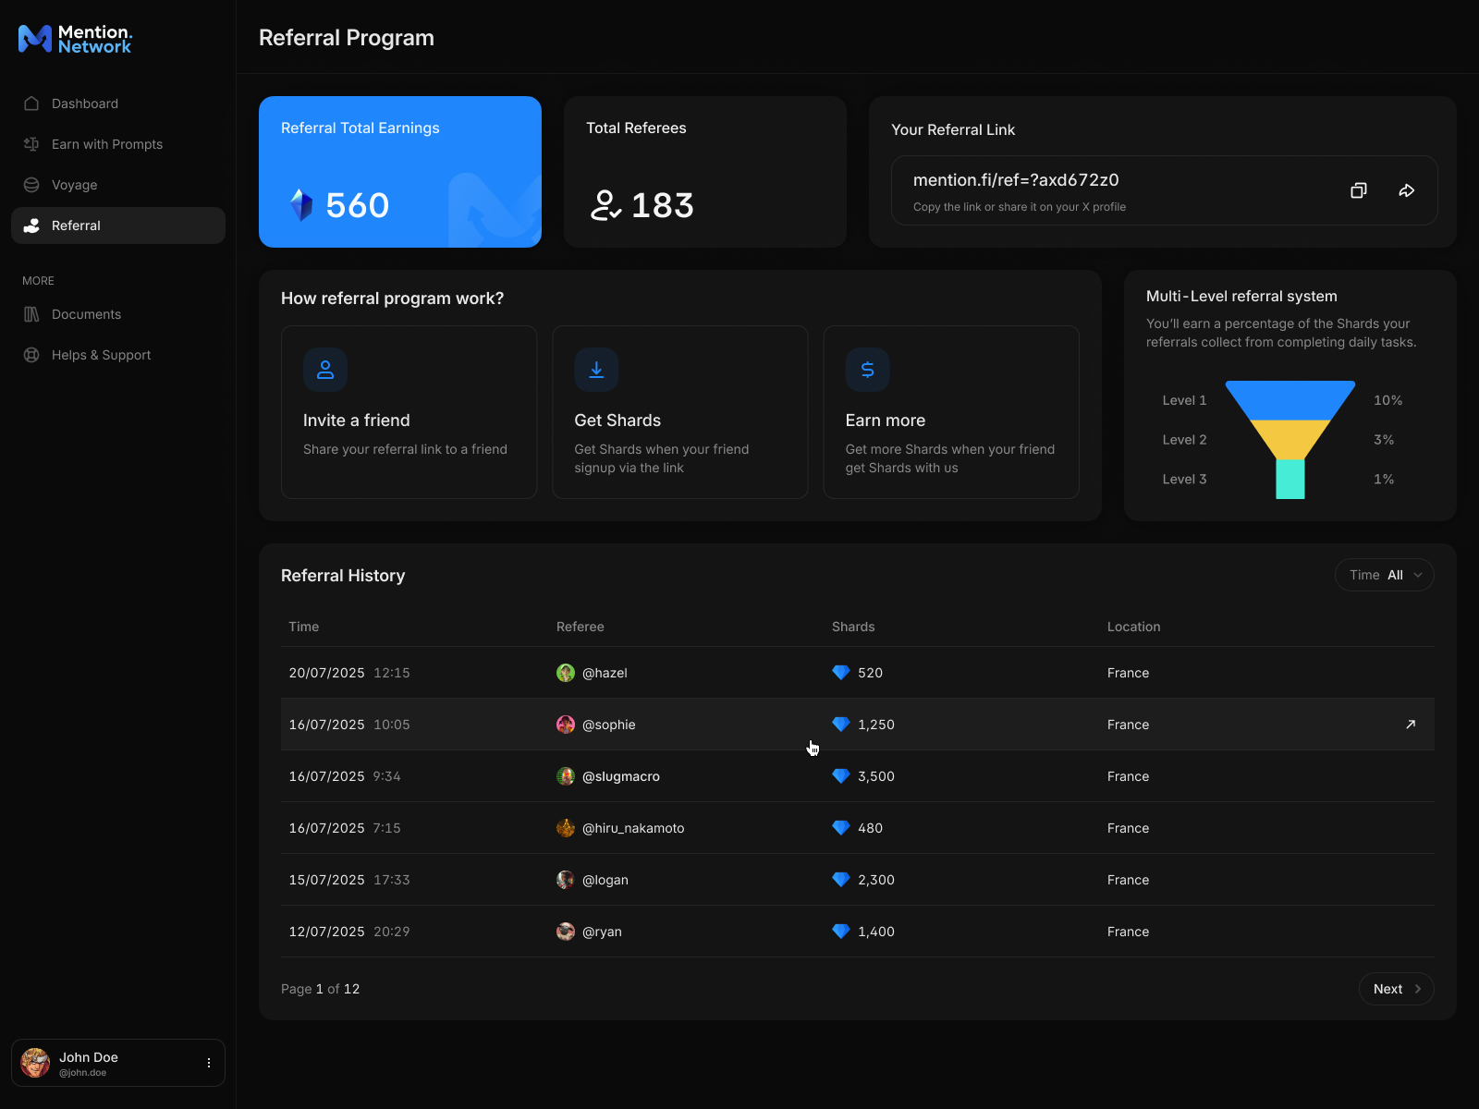The width and height of the screenshot is (1479, 1109).
Task: Click the shard gem next to 1,400
Action: [x=841, y=932]
